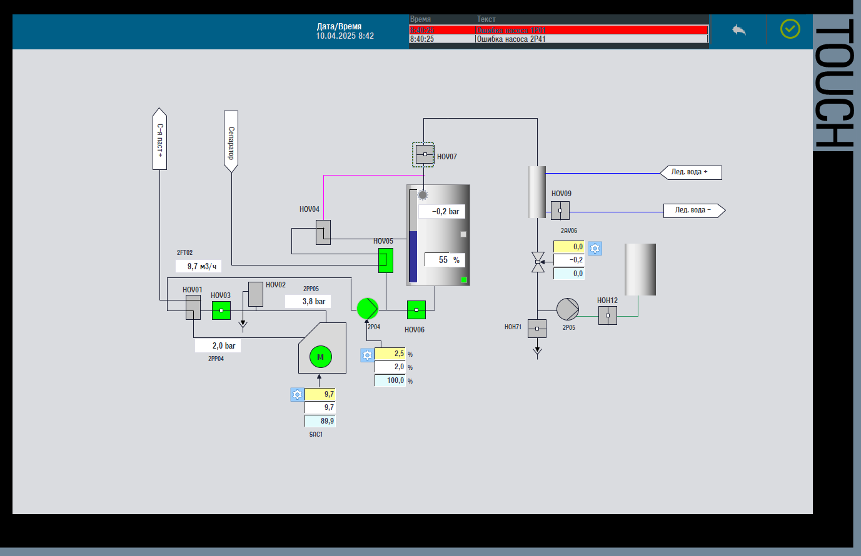
Task: Toggle valve HOV06
Action: coord(416,310)
